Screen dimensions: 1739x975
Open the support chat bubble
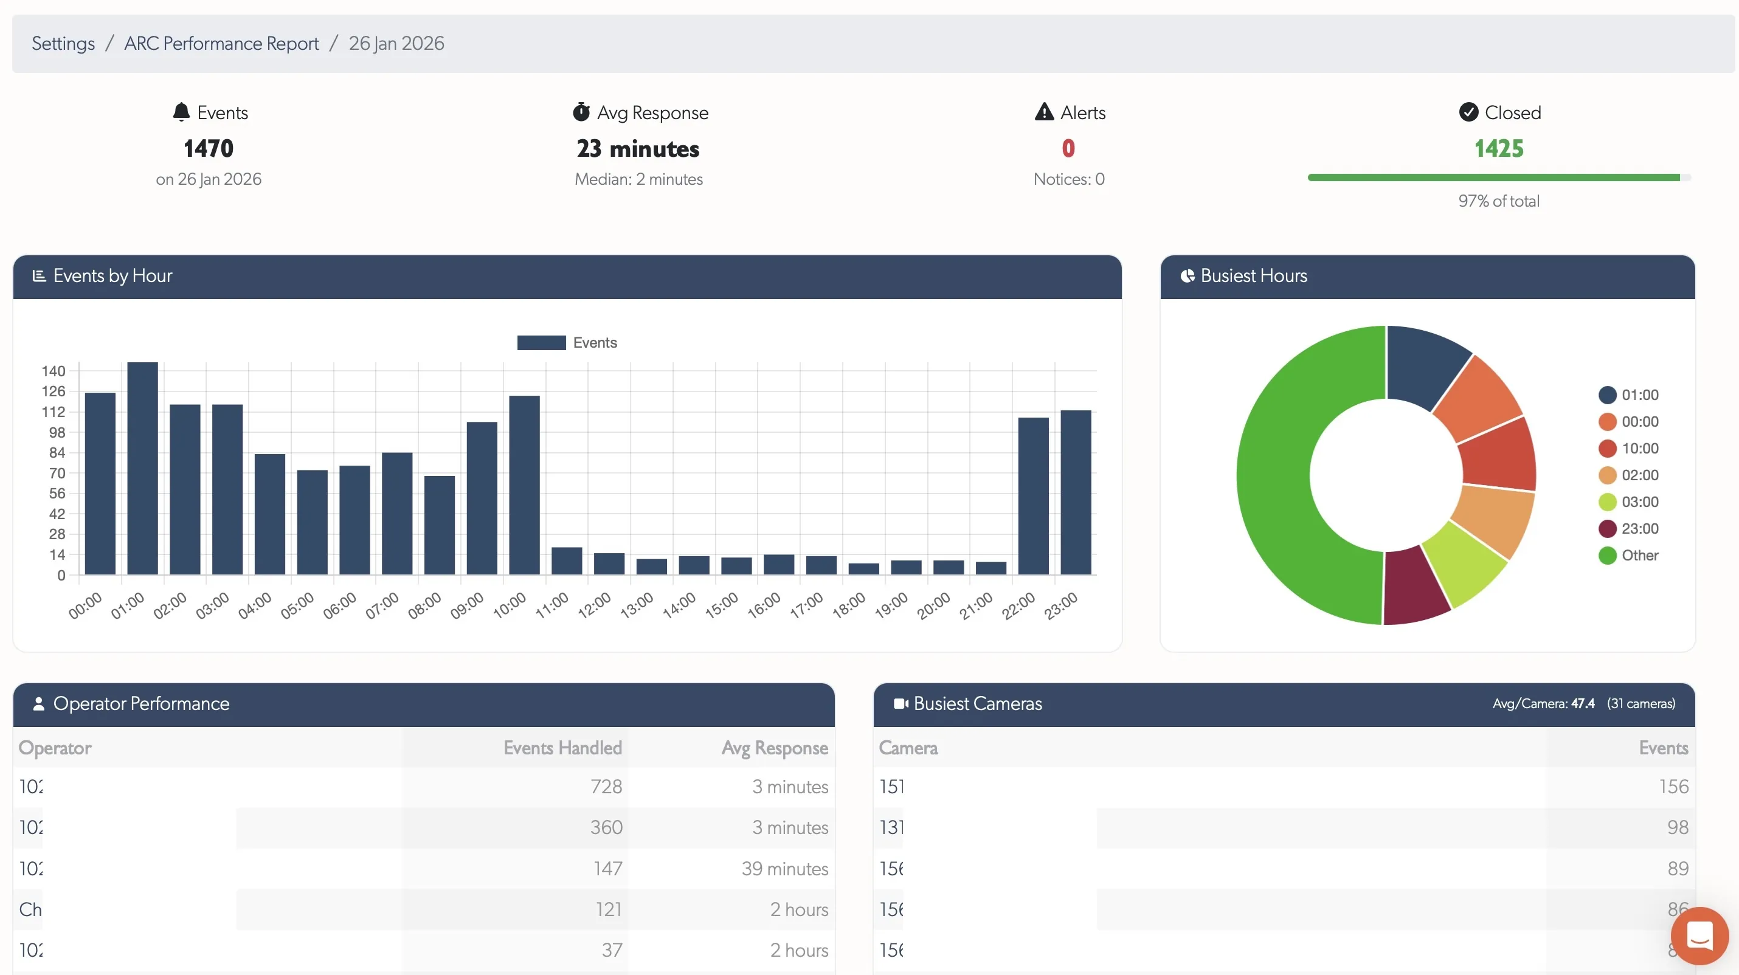click(1700, 936)
